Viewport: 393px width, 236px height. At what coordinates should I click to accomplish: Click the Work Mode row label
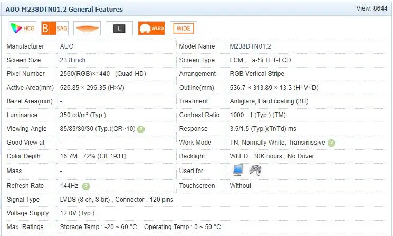(195, 143)
